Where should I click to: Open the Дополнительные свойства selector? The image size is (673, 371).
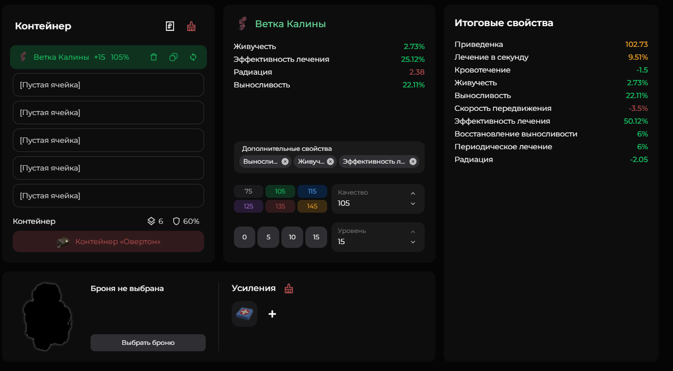pyautogui.click(x=329, y=157)
